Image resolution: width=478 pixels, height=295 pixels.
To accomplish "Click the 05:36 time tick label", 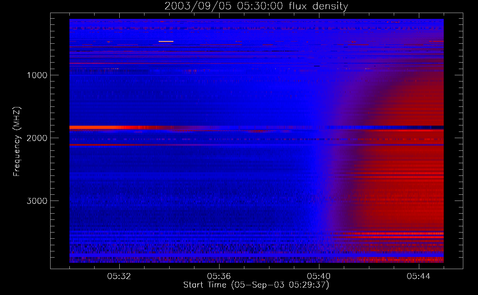I will click(x=219, y=276).
